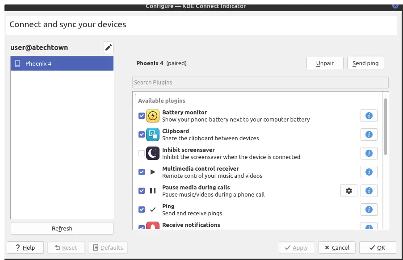
Task: Click the Inhibit screensaver moon icon
Action: tap(153, 153)
